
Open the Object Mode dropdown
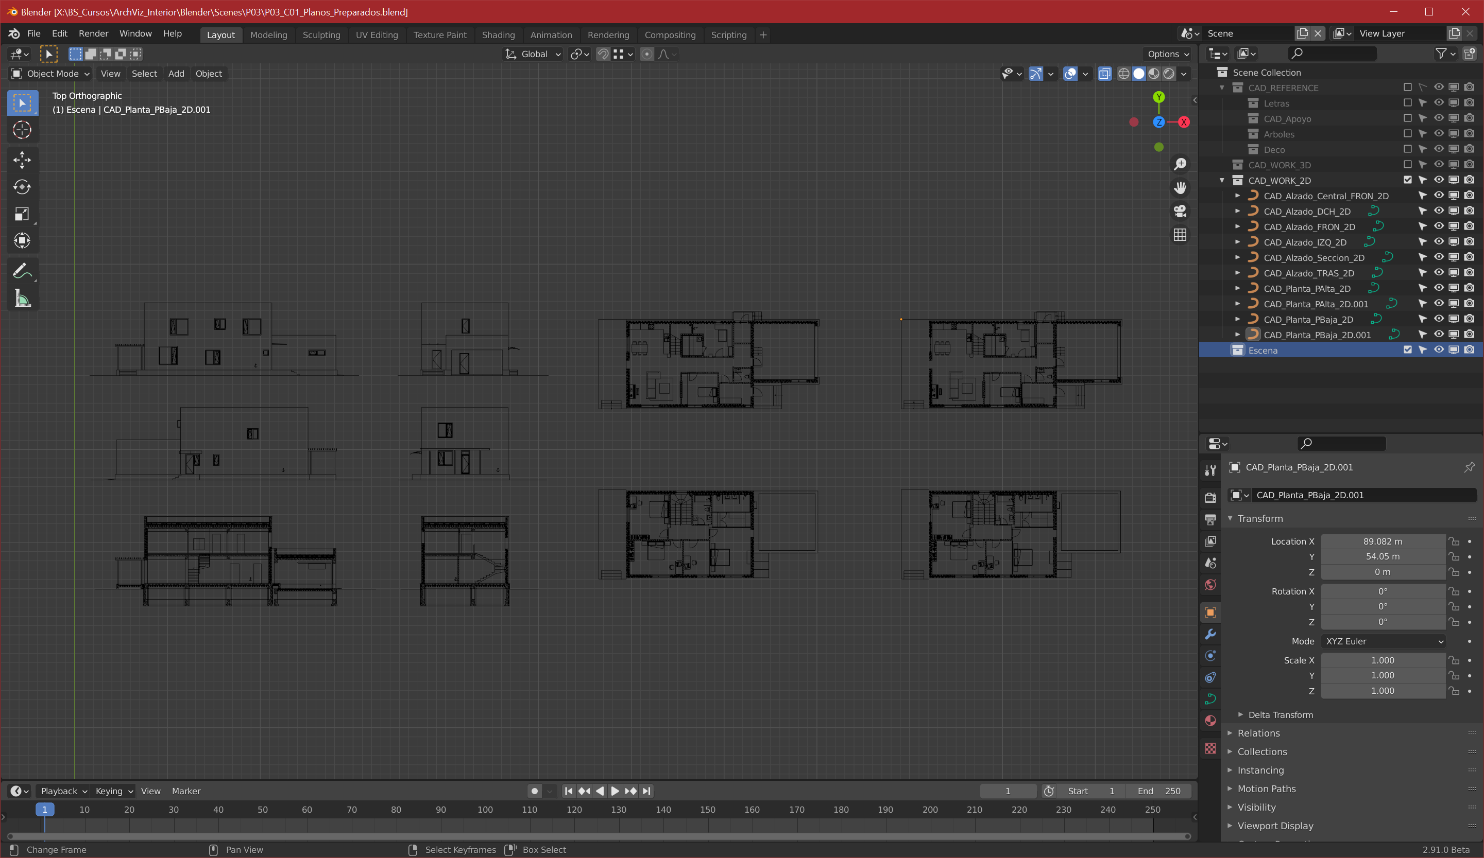click(50, 74)
